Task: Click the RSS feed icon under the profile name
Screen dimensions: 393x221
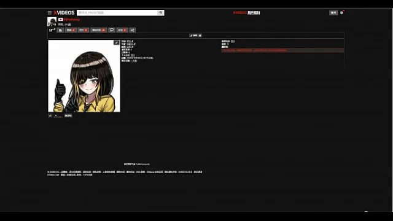Action: [x=60, y=30]
